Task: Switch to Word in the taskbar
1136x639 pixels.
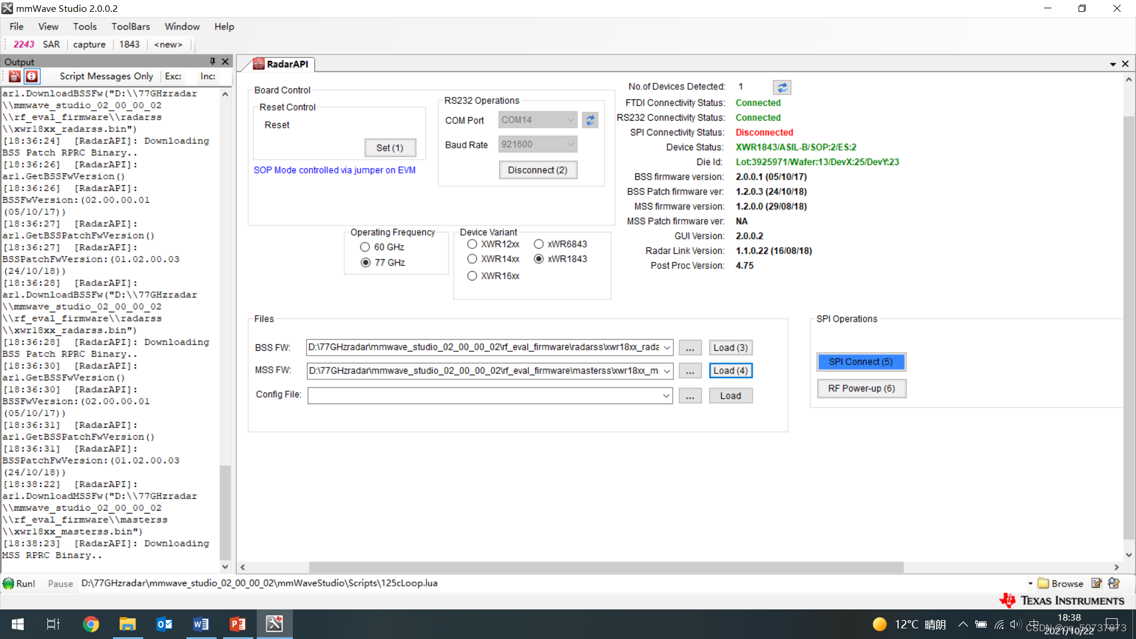Action: [x=201, y=624]
